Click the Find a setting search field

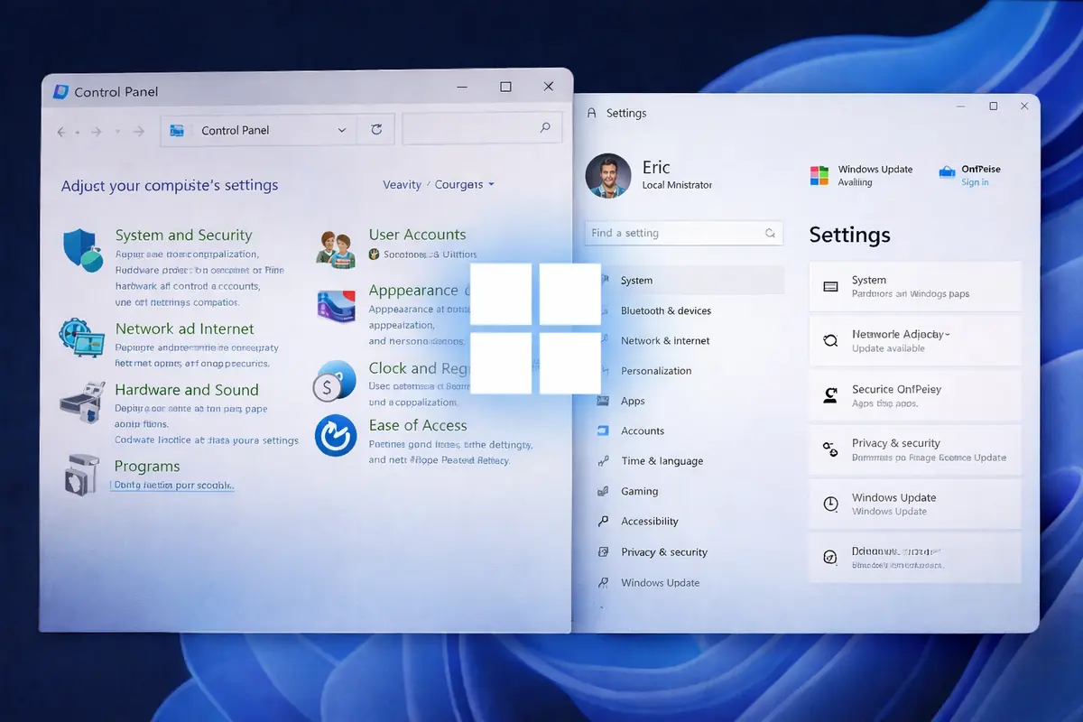click(677, 233)
